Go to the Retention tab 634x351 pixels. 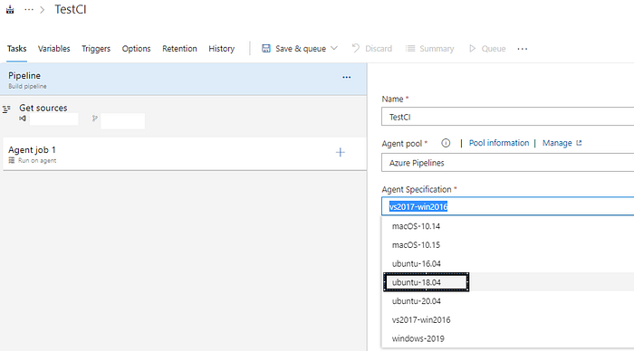click(x=179, y=49)
